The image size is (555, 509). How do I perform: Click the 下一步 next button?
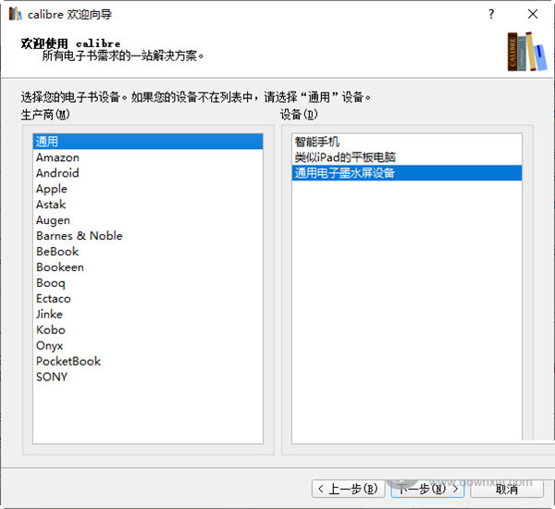[x=426, y=489]
